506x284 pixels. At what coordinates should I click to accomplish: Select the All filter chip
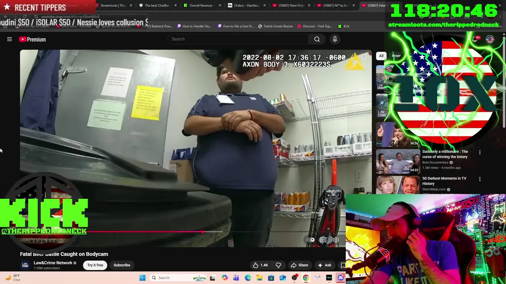tap(381, 56)
